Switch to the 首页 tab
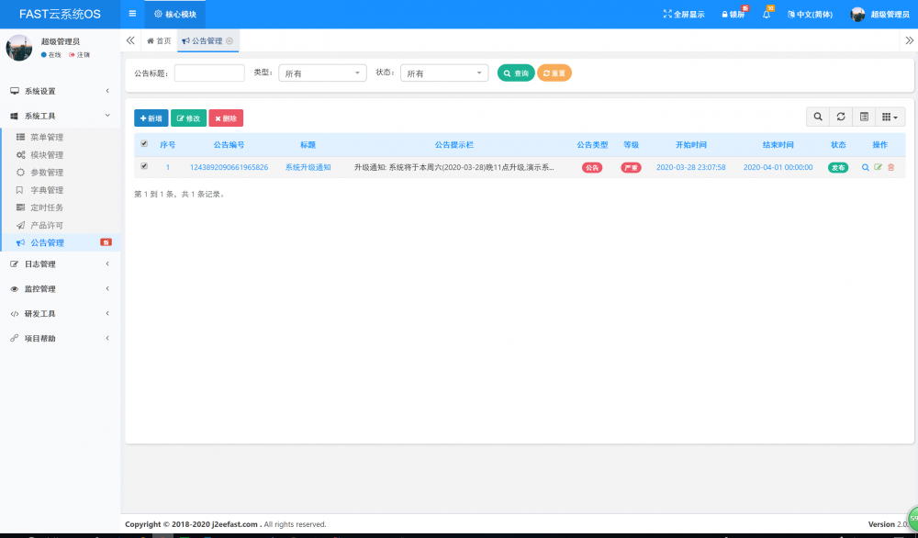The height and width of the screenshot is (538, 918). point(156,40)
